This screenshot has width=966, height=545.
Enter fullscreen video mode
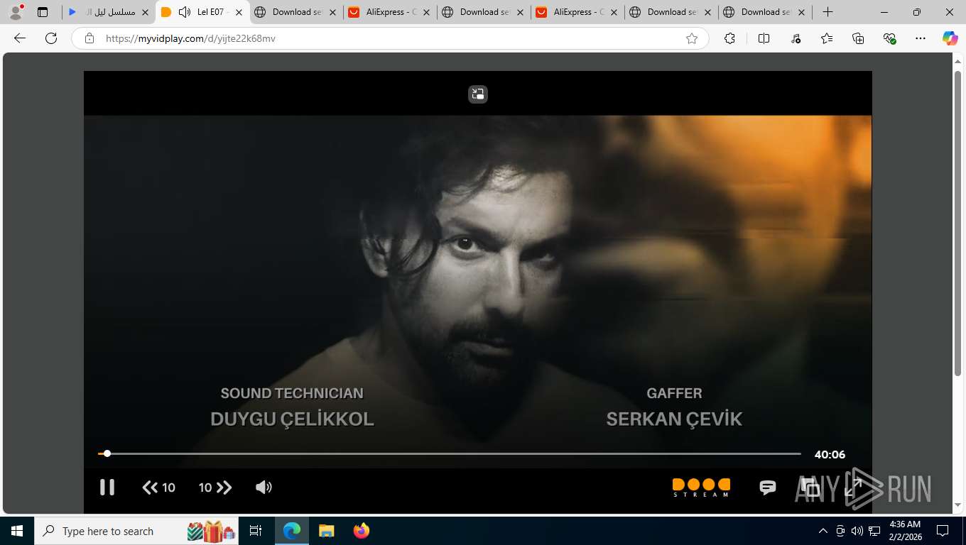pyautogui.click(x=853, y=488)
